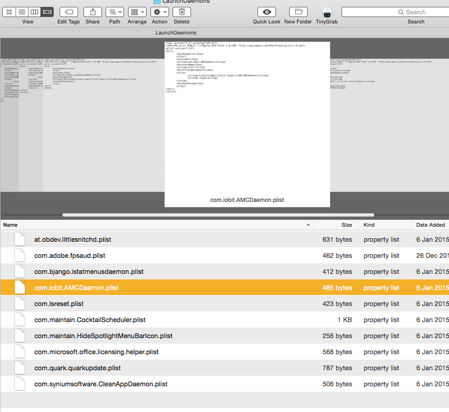Click the Cover Flow preview immediately left of center
The image size is (449, 412).
click(x=104, y=125)
